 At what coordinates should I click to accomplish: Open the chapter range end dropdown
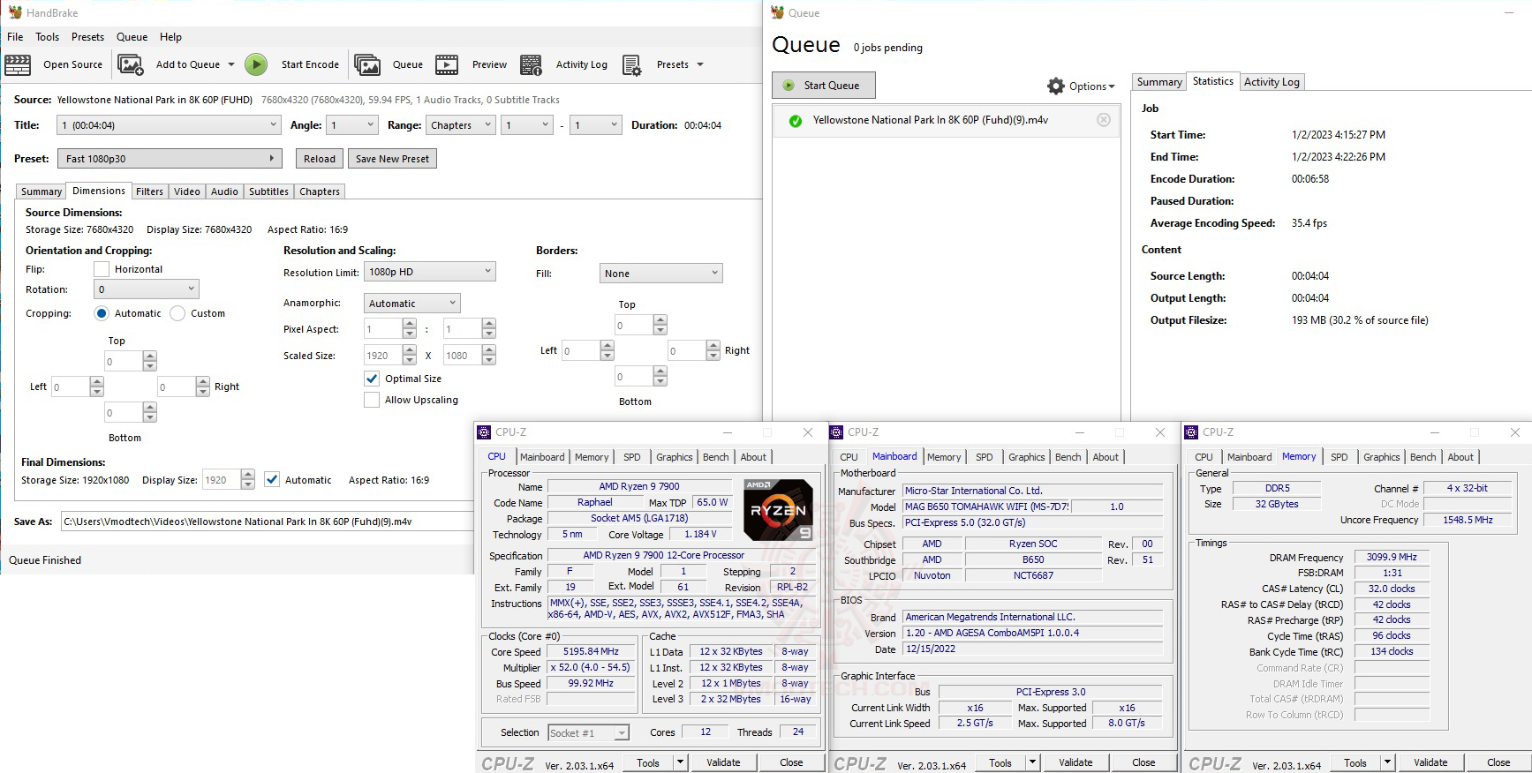pyautogui.click(x=596, y=125)
